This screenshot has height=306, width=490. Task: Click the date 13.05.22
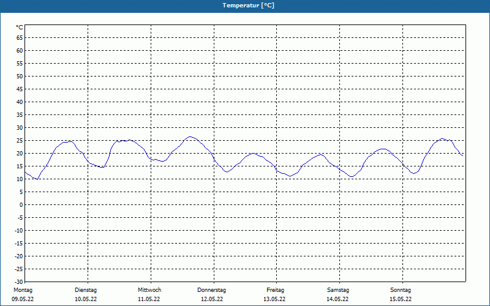(x=274, y=299)
